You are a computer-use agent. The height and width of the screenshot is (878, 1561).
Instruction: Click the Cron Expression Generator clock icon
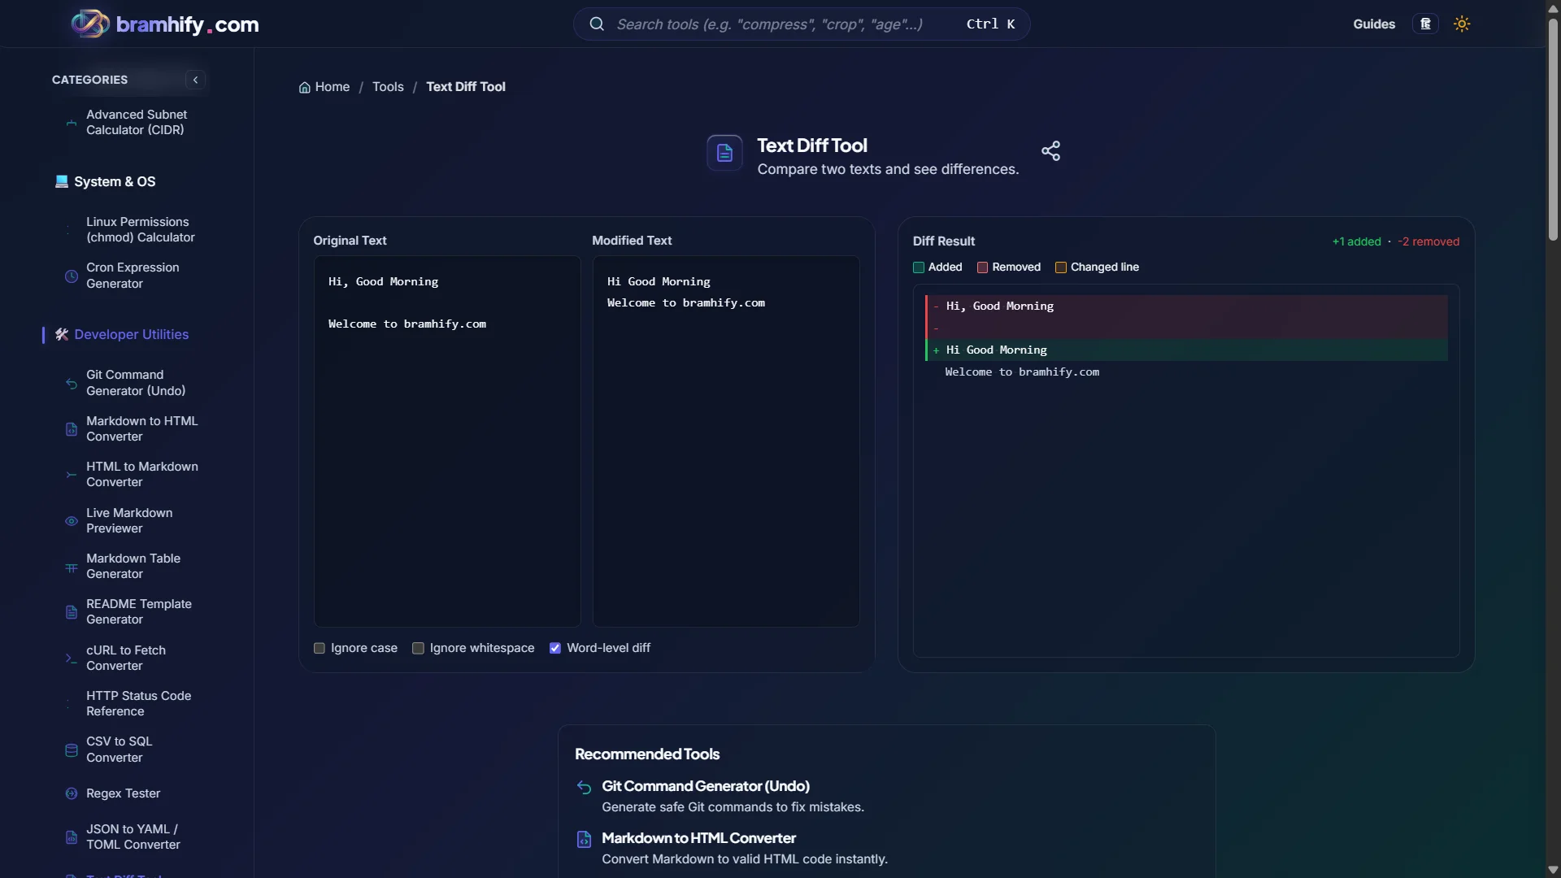click(x=72, y=276)
